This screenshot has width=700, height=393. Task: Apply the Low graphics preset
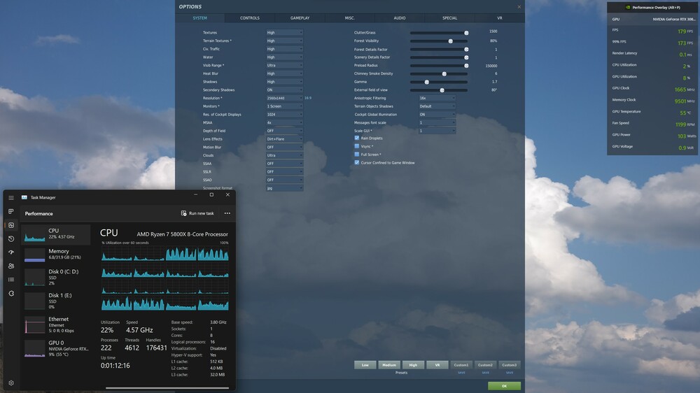tap(365, 365)
